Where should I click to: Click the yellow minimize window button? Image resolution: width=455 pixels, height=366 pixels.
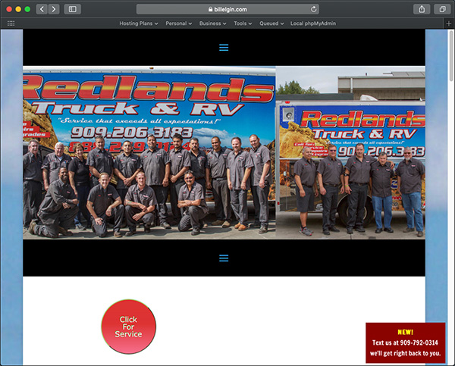(x=18, y=9)
